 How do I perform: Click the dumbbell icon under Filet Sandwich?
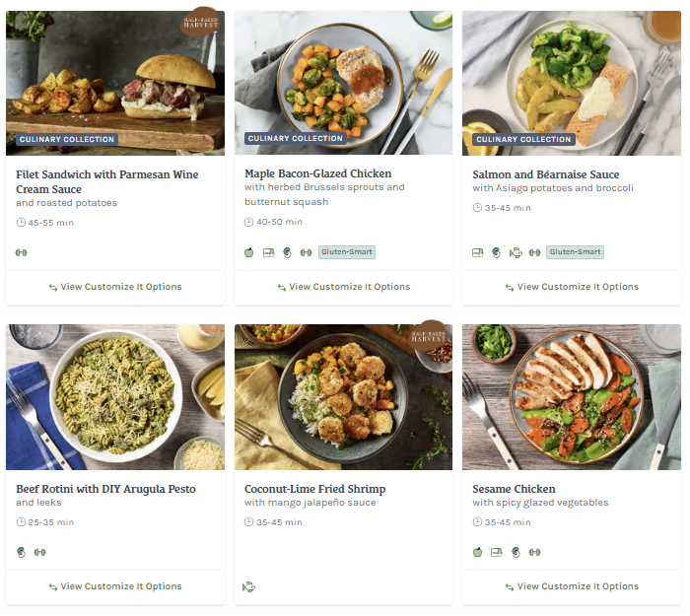pyautogui.click(x=22, y=252)
